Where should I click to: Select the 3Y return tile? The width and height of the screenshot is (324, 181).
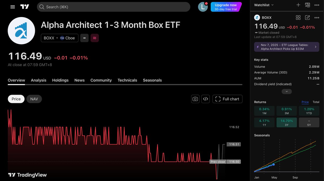point(287,122)
